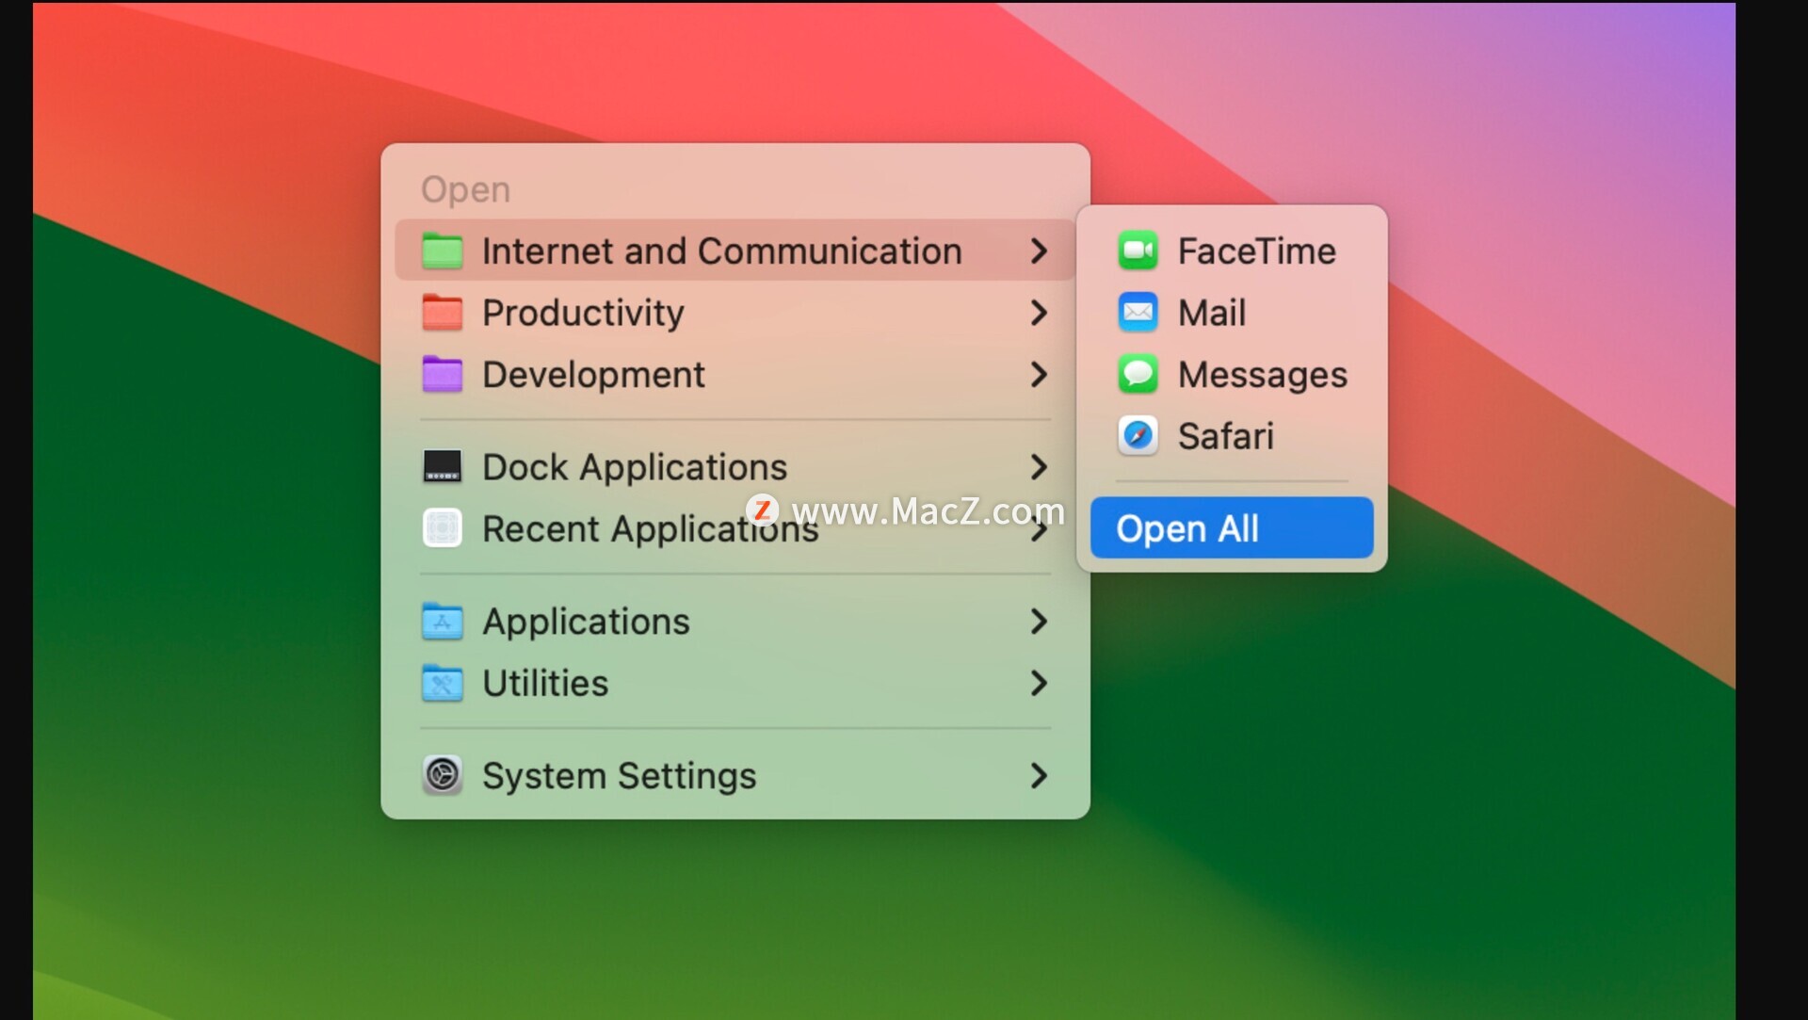The height and width of the screenshot is (1020, 1808).
Task: Expand the Productivity submenu chevron
Action: (x=1039, y=313)
